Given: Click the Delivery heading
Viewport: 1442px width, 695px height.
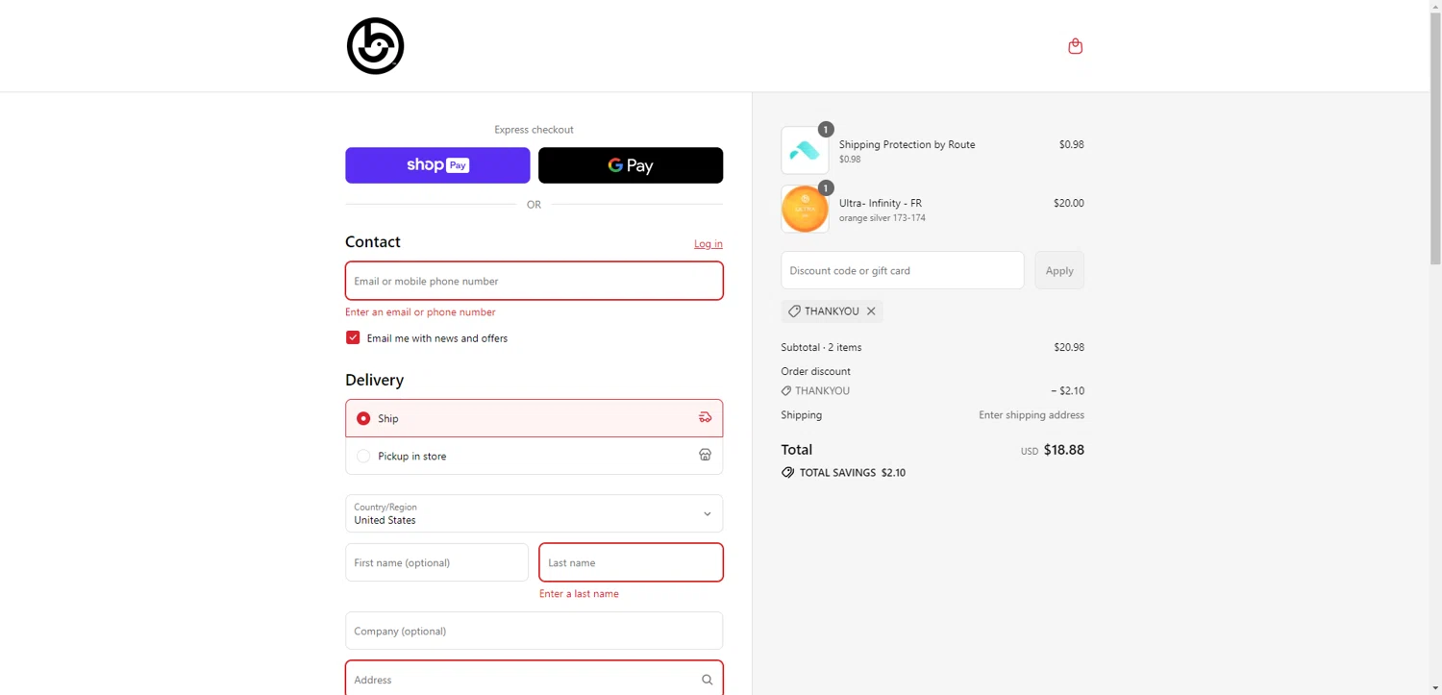Looking at the screenshot, I should 375,380.
